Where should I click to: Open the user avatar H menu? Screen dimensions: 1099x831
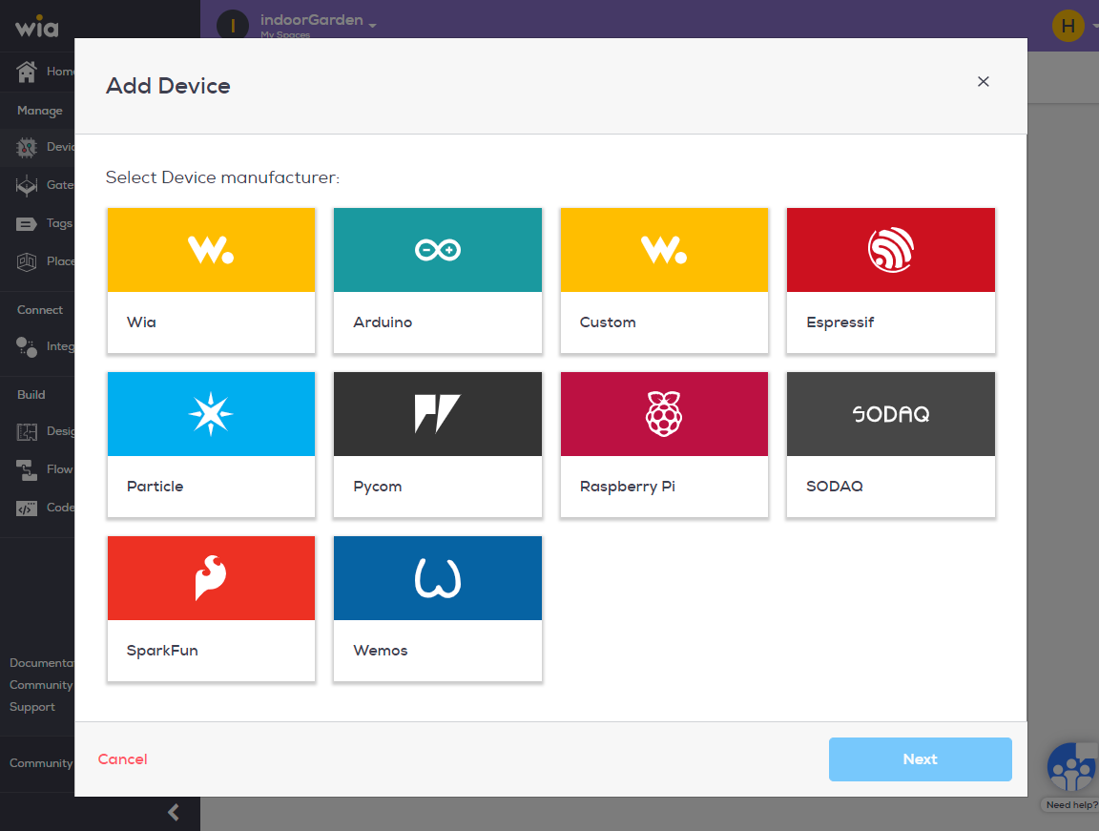(1068, 26)
